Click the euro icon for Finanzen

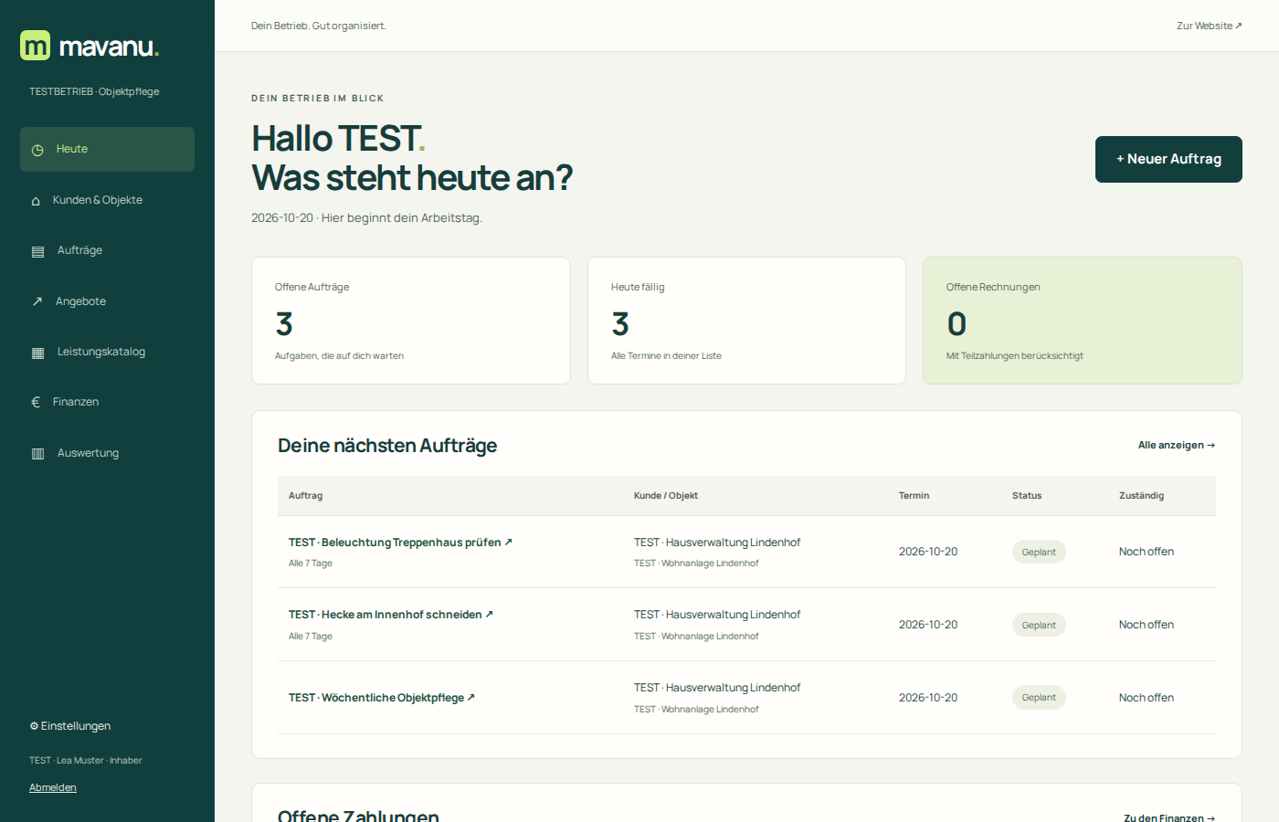click(36, 402)
